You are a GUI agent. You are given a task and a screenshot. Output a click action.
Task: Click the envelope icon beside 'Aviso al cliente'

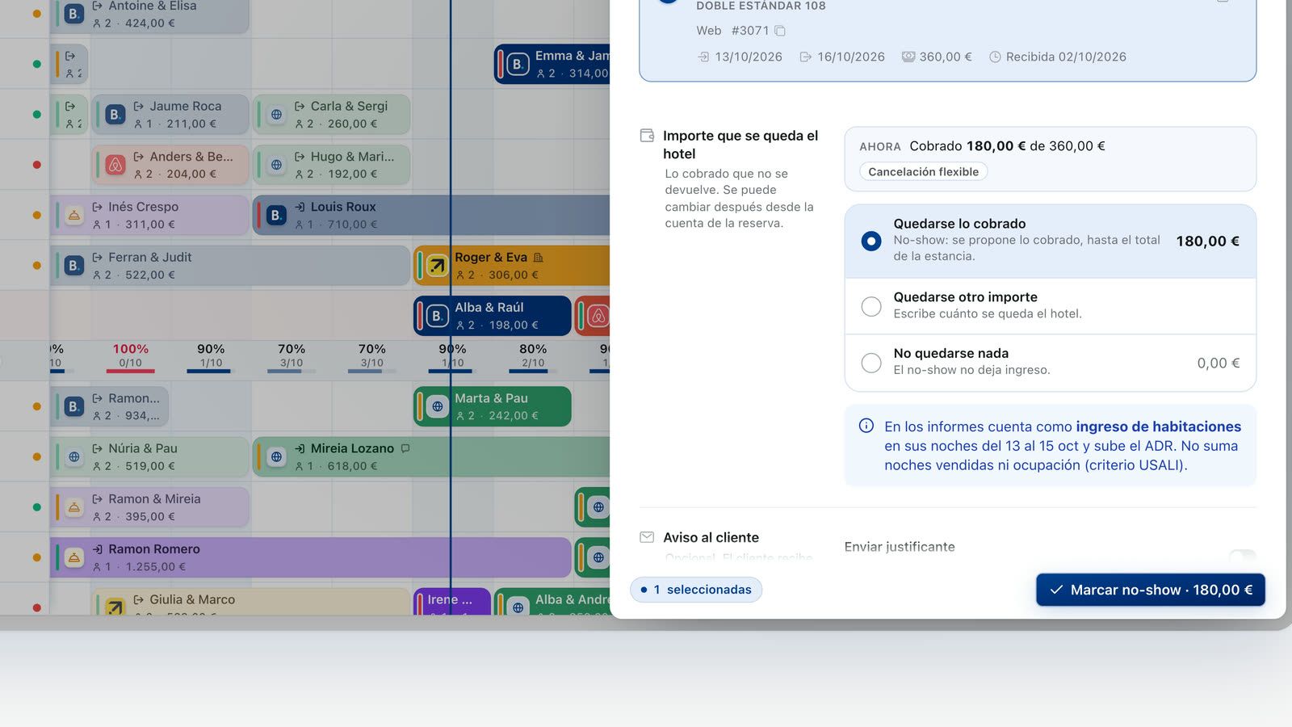[x=647, y=537]
